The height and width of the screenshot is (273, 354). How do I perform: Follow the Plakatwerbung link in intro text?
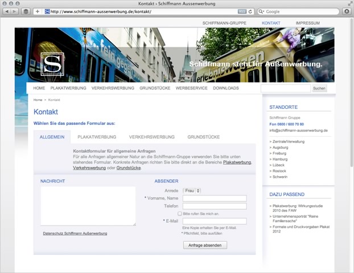click(237, 162)
